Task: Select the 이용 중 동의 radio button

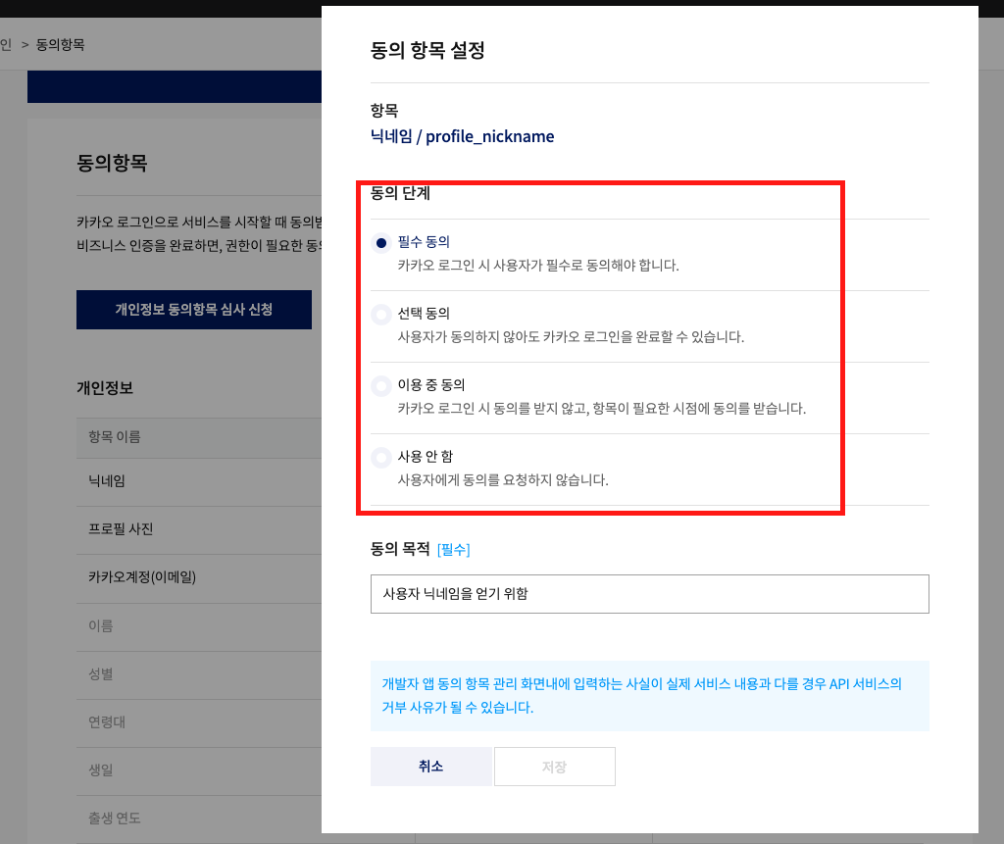Action: click(381, 385)
